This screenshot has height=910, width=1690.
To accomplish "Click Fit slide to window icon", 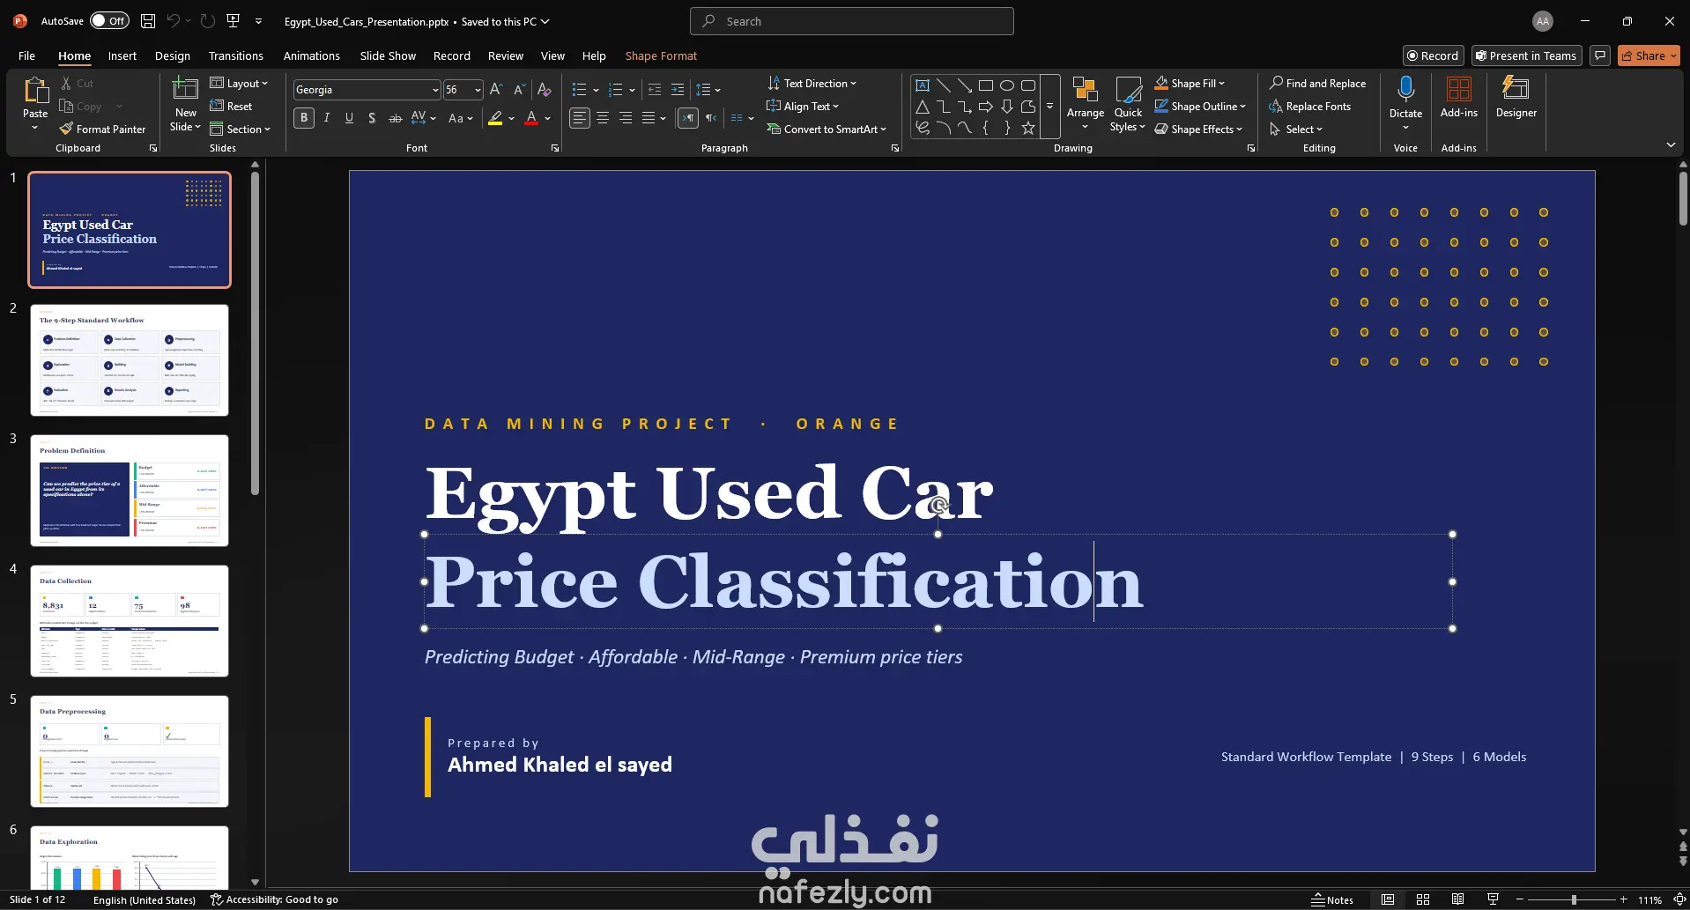I will (1679, 899).
